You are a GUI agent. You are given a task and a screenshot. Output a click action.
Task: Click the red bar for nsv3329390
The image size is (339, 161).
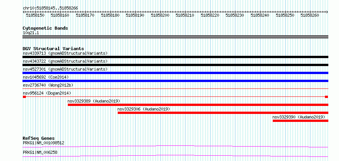coord(301,121)
